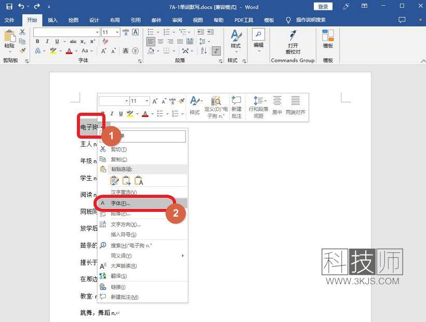
Task: Choose 新建批注(M) from the context menu
Action: point(143,297)
